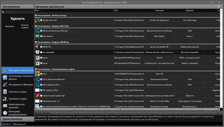This screenshot has height=127, width=224.
Task: Close the description panel with its x
Action: click(221, 113)
